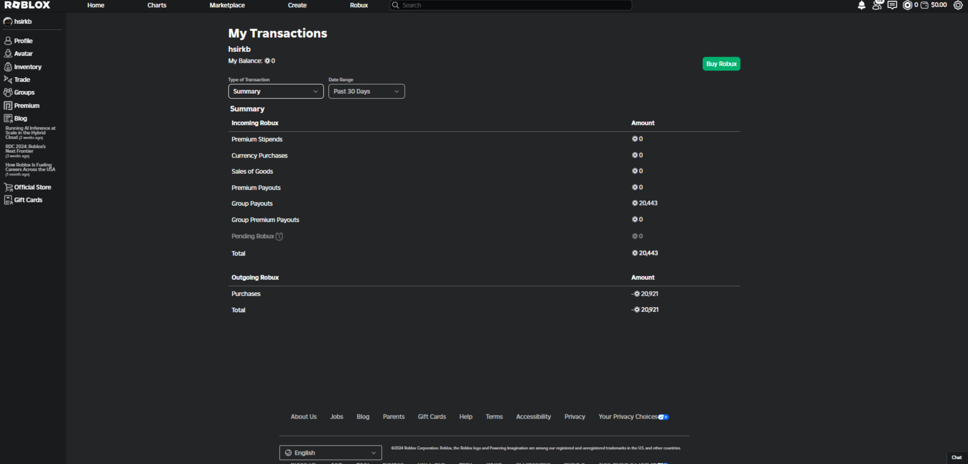Open the friends icon in top bar

[x=877, y=5]
